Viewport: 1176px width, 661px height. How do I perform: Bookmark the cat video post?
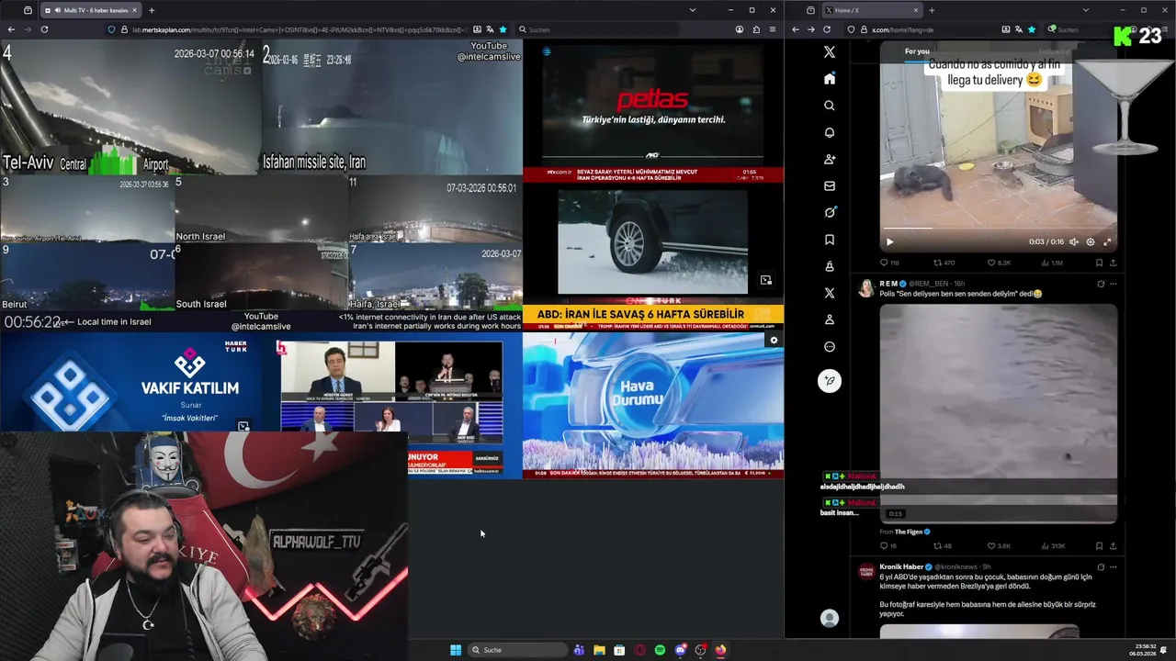[x=1099, y=263]
